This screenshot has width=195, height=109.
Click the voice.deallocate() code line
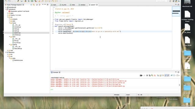click(x=66, y=33)
